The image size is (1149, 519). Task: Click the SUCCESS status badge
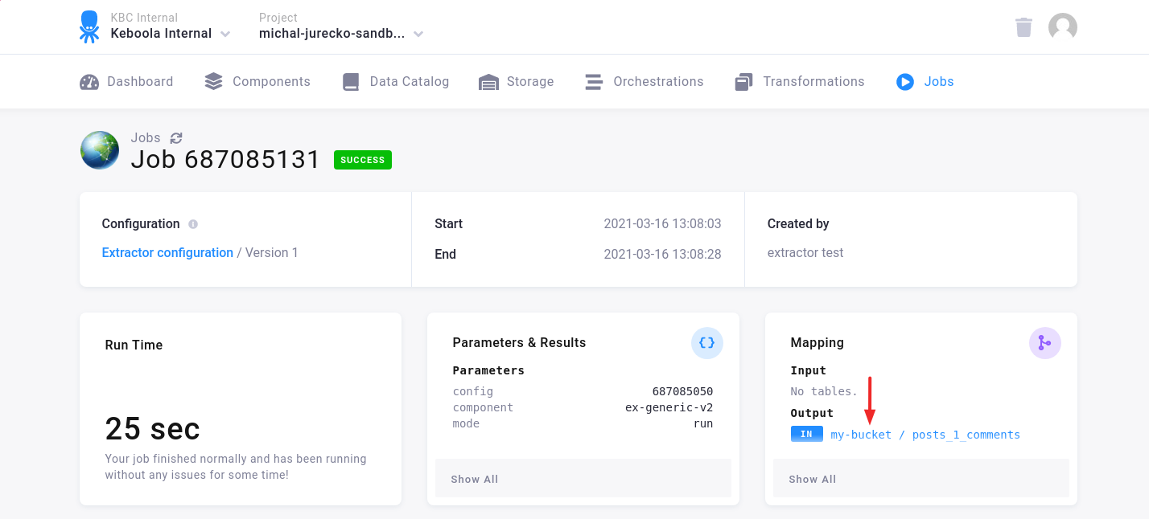pyautogui.click(x=363, y=160)
